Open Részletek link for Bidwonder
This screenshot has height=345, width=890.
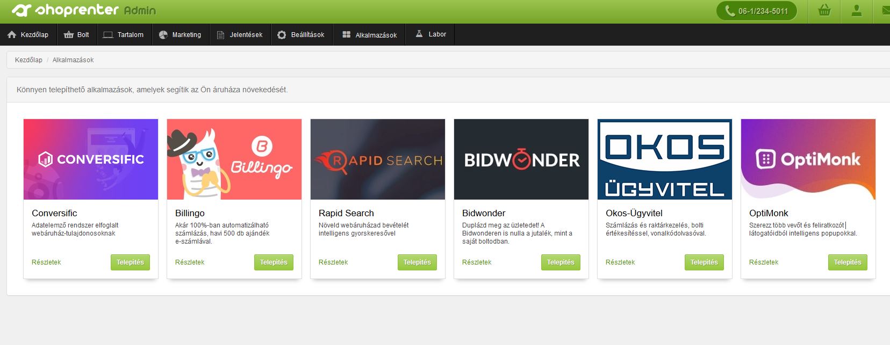[x=477, y=262]
